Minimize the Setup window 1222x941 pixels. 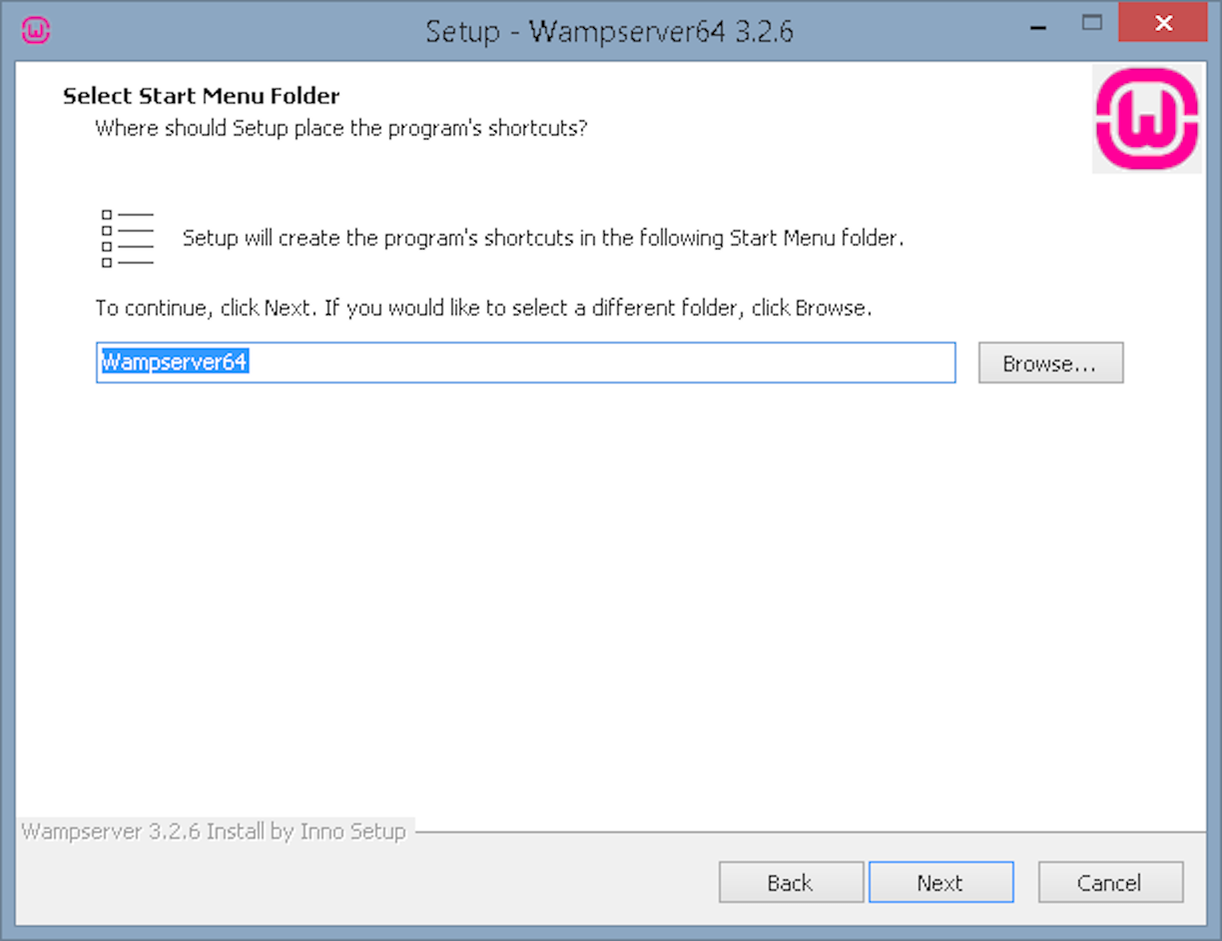click(x=1039, y=25)
